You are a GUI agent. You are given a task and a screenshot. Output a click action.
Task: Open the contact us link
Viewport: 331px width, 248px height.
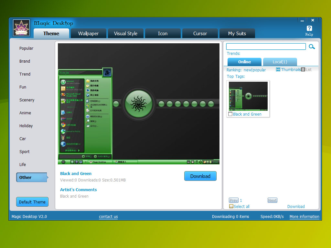[108, 216]
